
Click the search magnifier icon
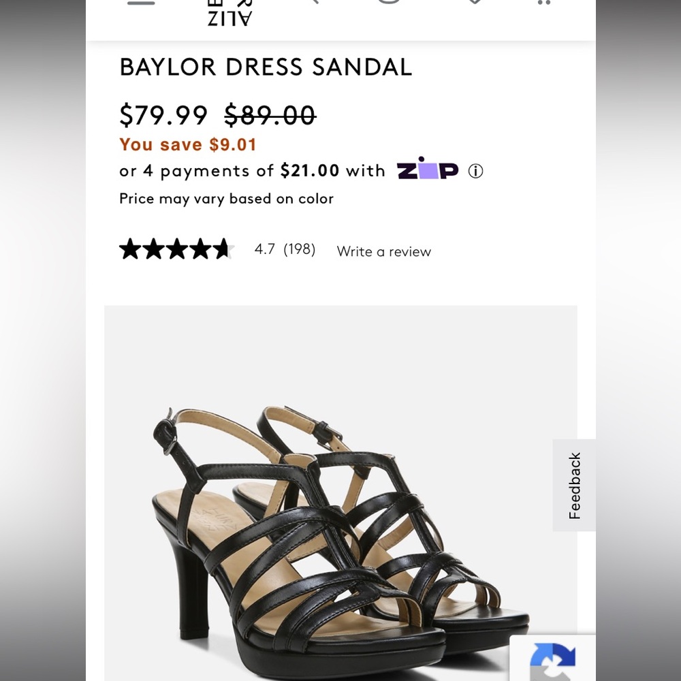(x=313, y=3)
